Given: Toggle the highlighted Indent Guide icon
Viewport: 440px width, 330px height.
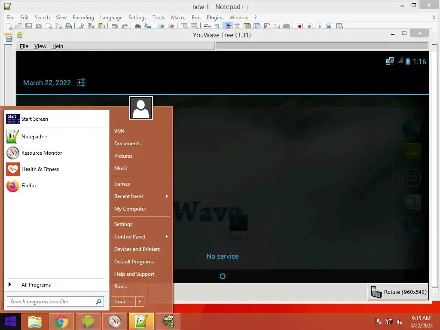Looking at the screenshot, I should (228, 26).
